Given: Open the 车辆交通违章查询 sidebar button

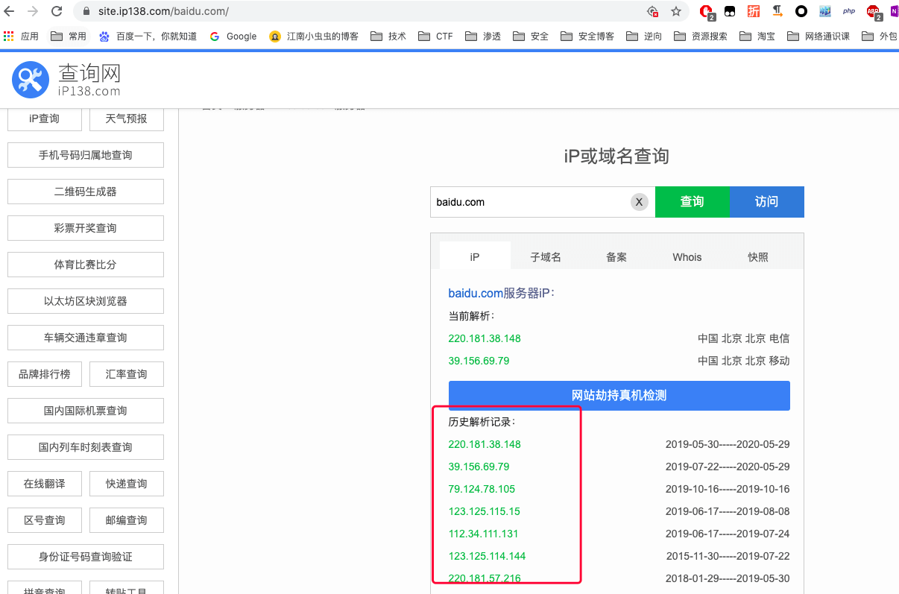Looking at the screenshot, I should pos(86,338).
